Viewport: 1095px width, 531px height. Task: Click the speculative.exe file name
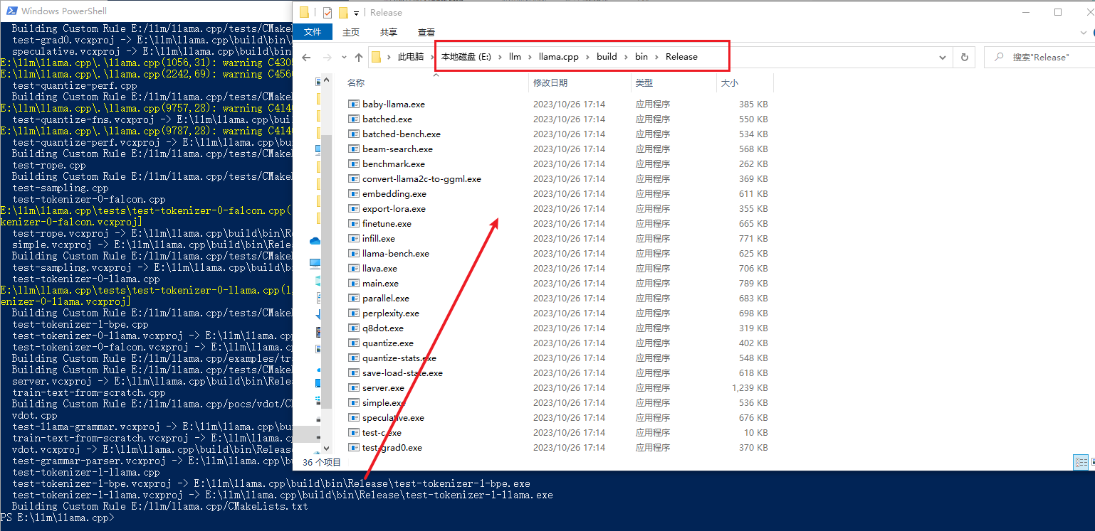point(393,418)
